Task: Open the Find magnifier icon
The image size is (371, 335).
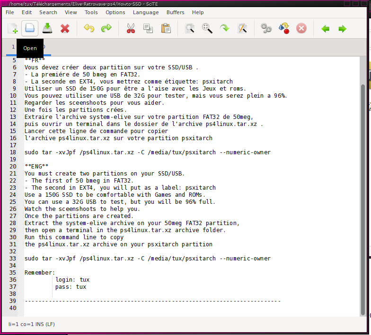Action: click(207, 28)
